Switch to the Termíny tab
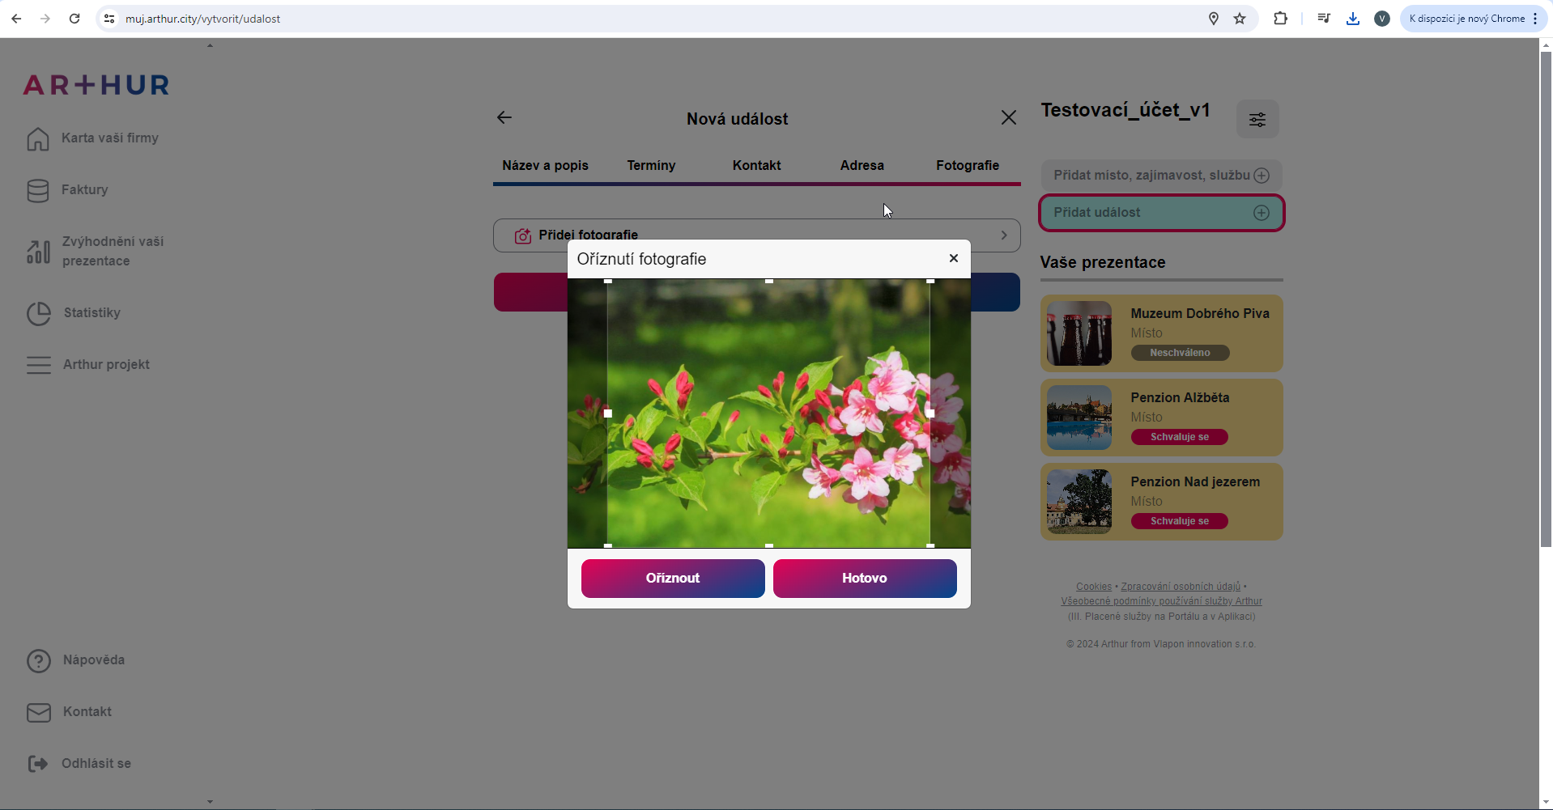The image size is (1553, 810). tap(650, 165)
